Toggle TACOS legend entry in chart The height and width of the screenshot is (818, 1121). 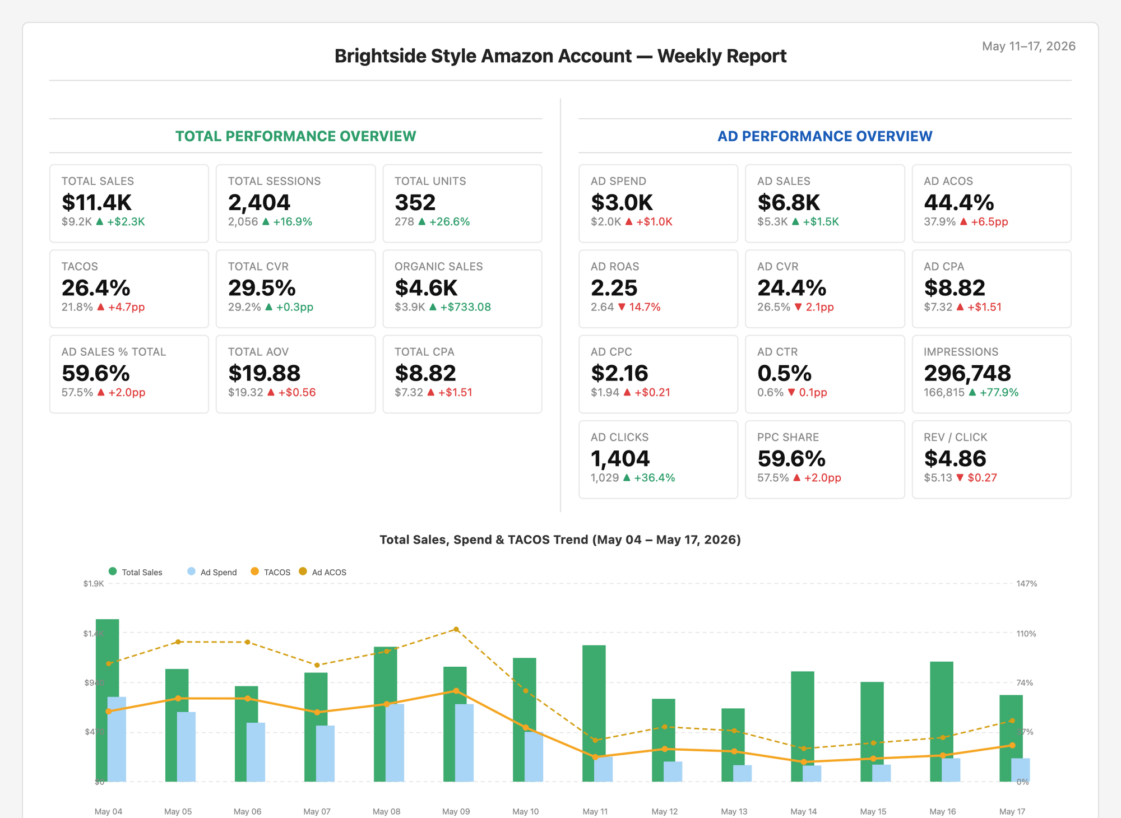[271, 572]
